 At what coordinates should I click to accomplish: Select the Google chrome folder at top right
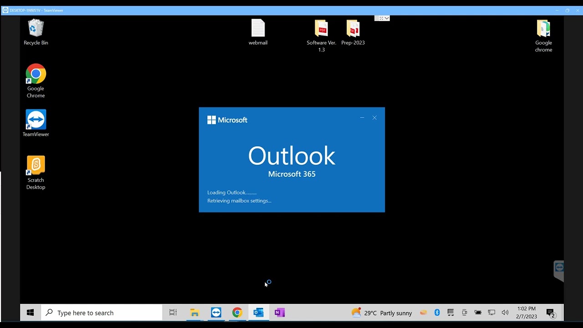click(543, 36)
